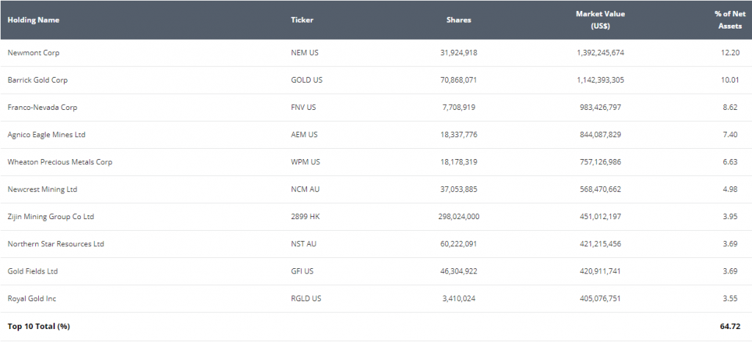The height and width of the screenshot is (343, 752).
Task: Open the Royal Gold Inc entry
Action: tap(32, 299)
